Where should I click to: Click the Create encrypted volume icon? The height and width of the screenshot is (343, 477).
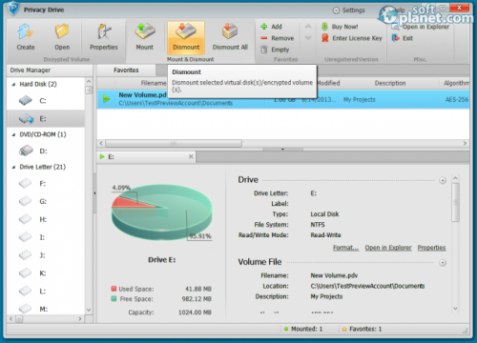[x=26, y=37]
